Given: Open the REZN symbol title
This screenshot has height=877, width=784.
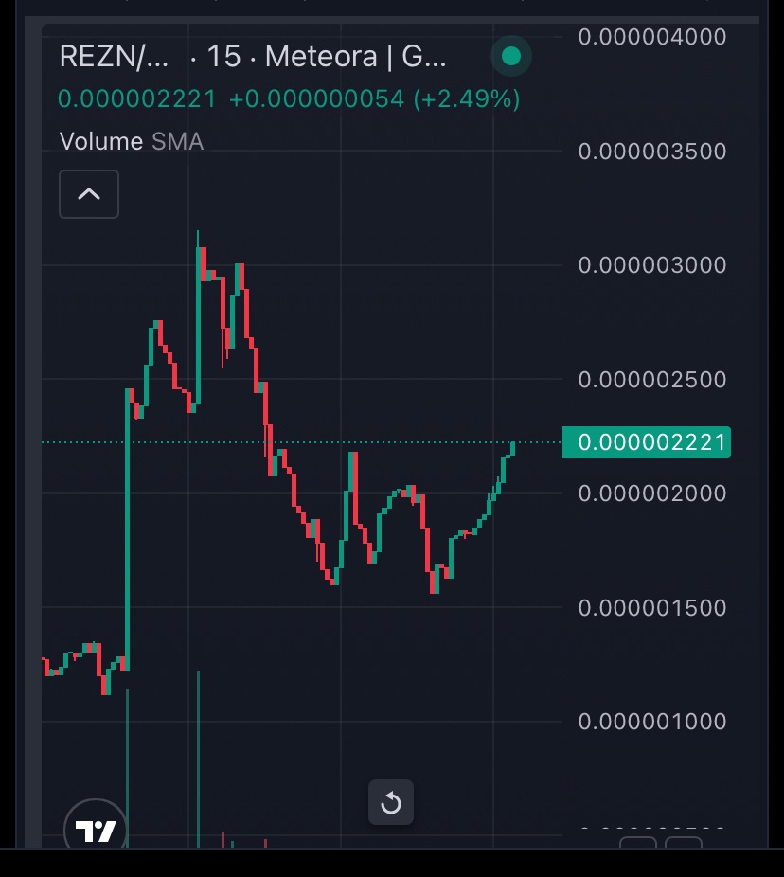Looking at the screenshot, I should pos(115,57).
